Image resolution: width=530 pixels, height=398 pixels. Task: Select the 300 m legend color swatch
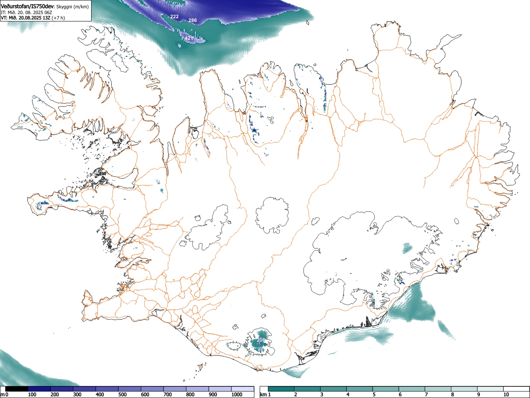[x=84, y=389]
